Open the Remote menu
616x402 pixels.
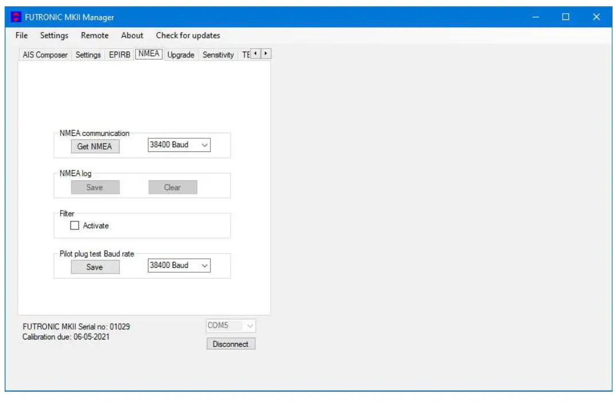[x=95, y=36]
